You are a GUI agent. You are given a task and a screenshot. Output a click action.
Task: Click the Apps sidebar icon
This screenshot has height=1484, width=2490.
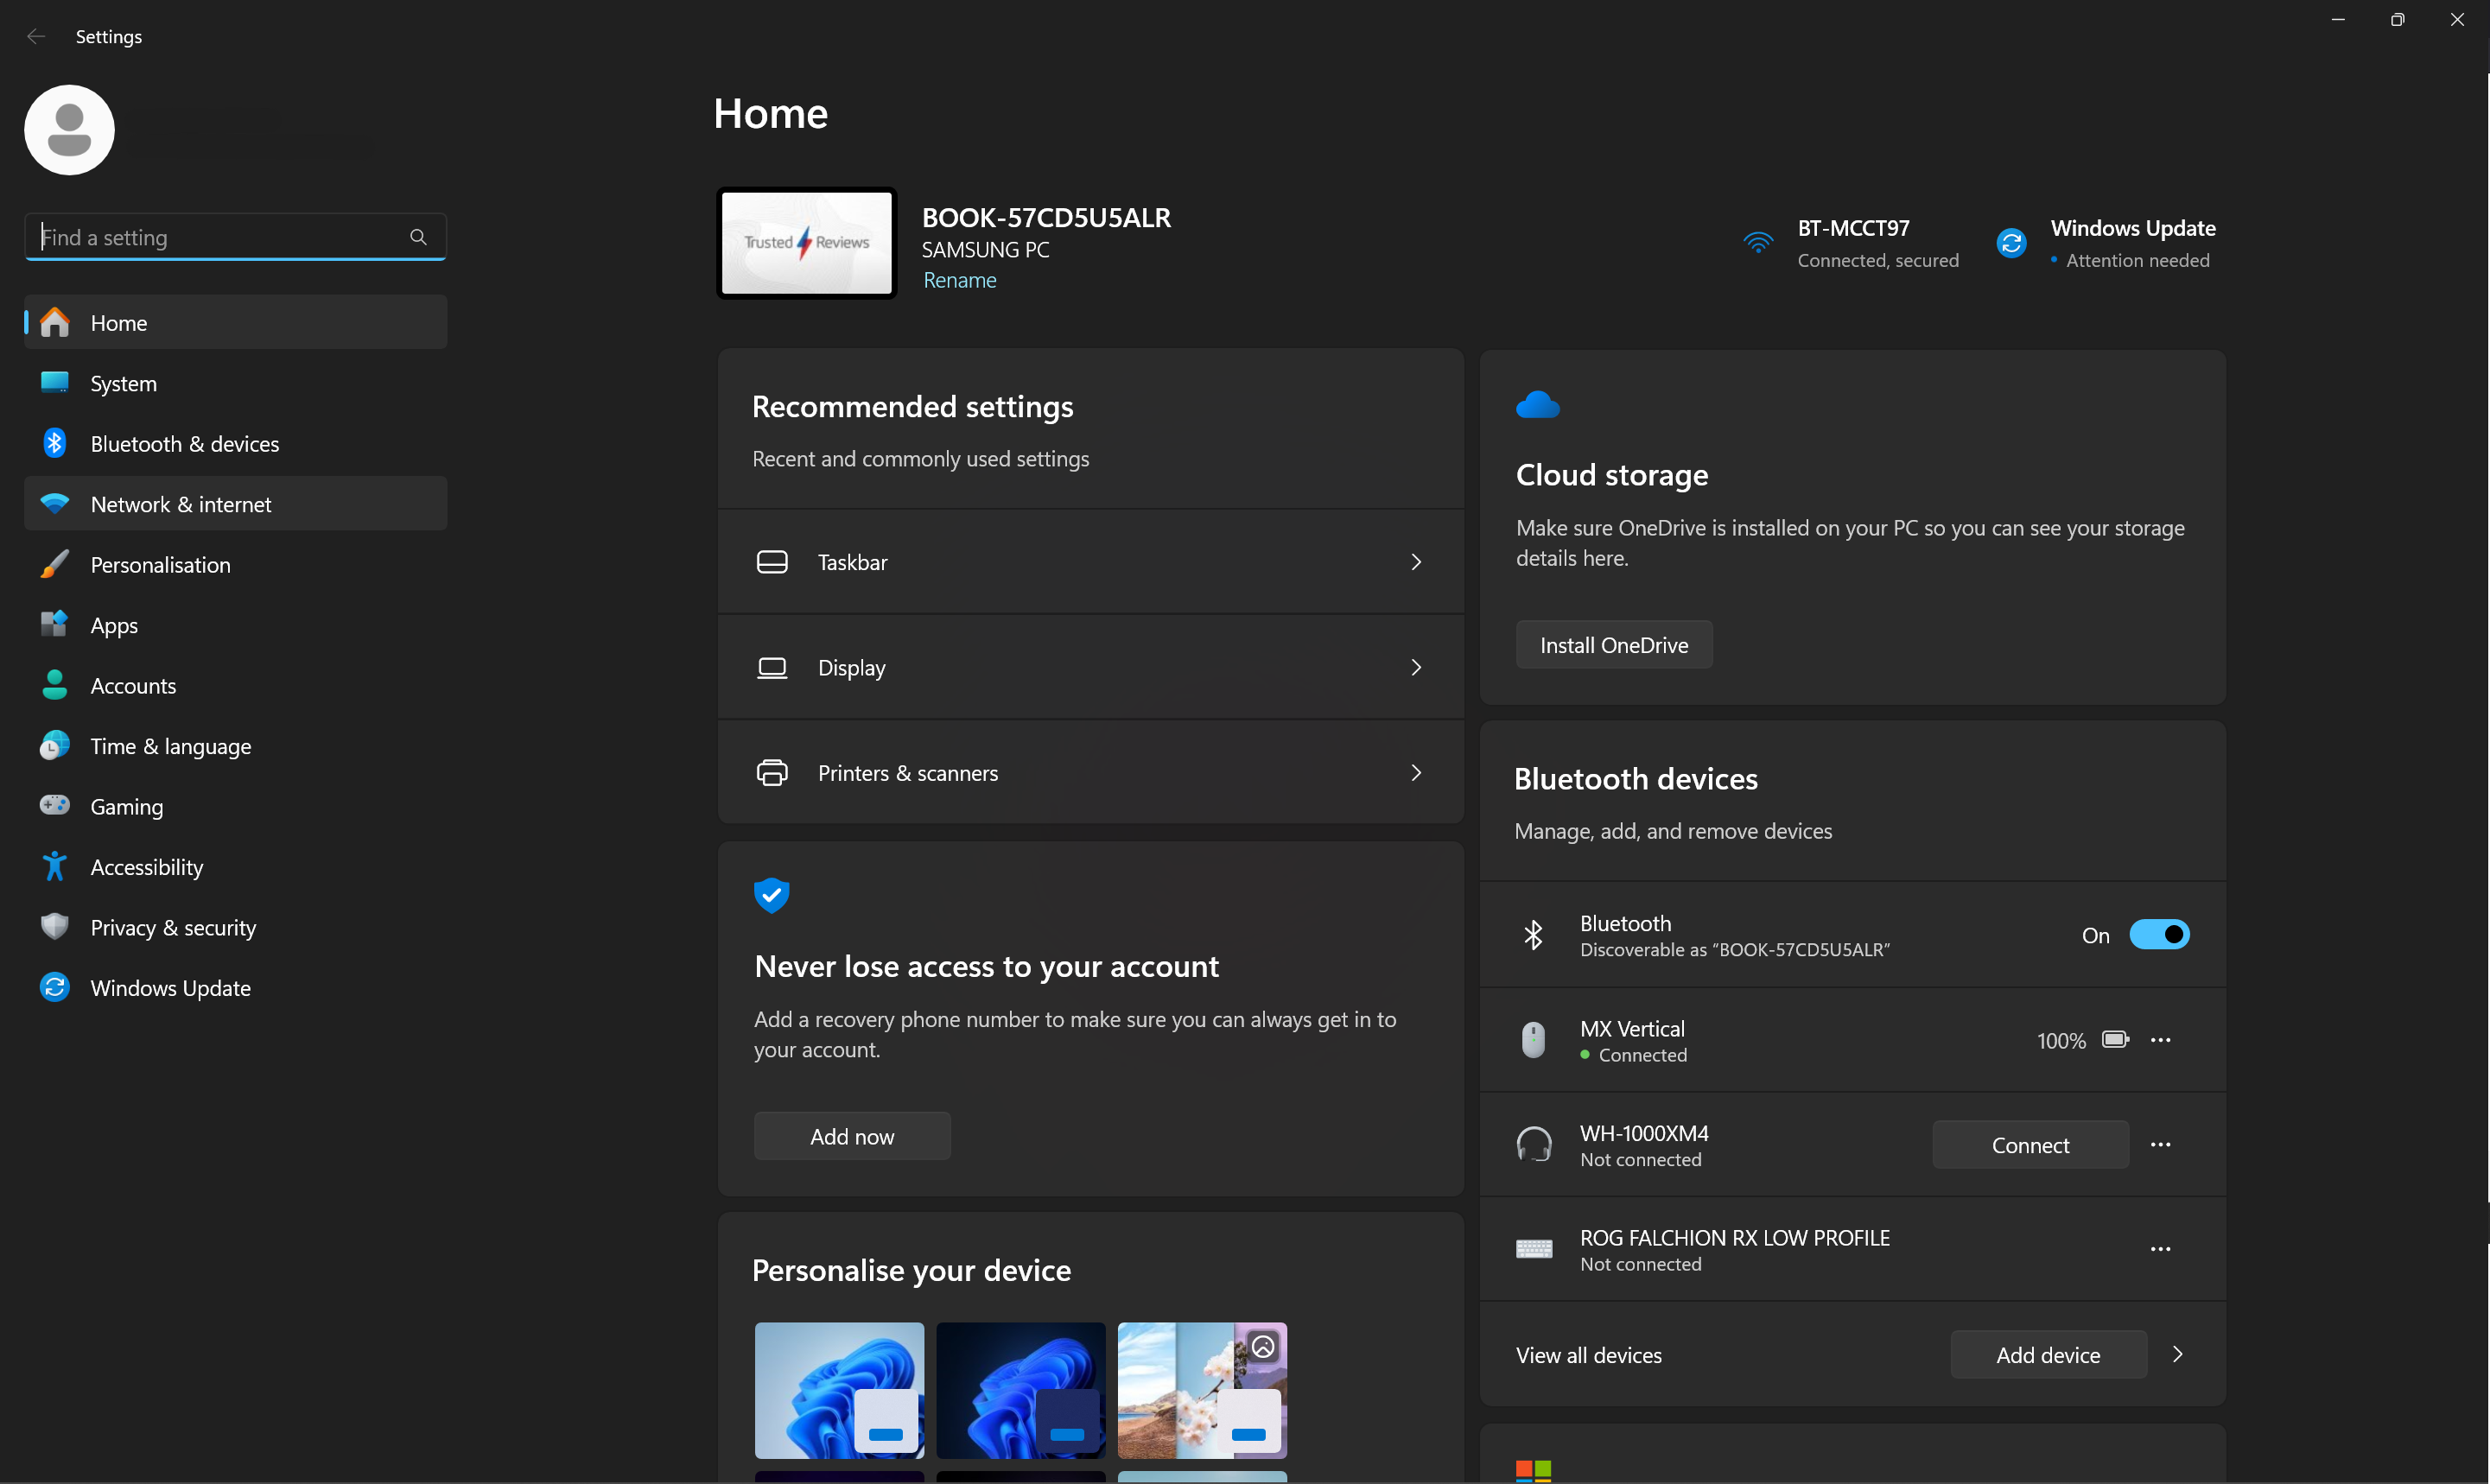click(55, 625)
